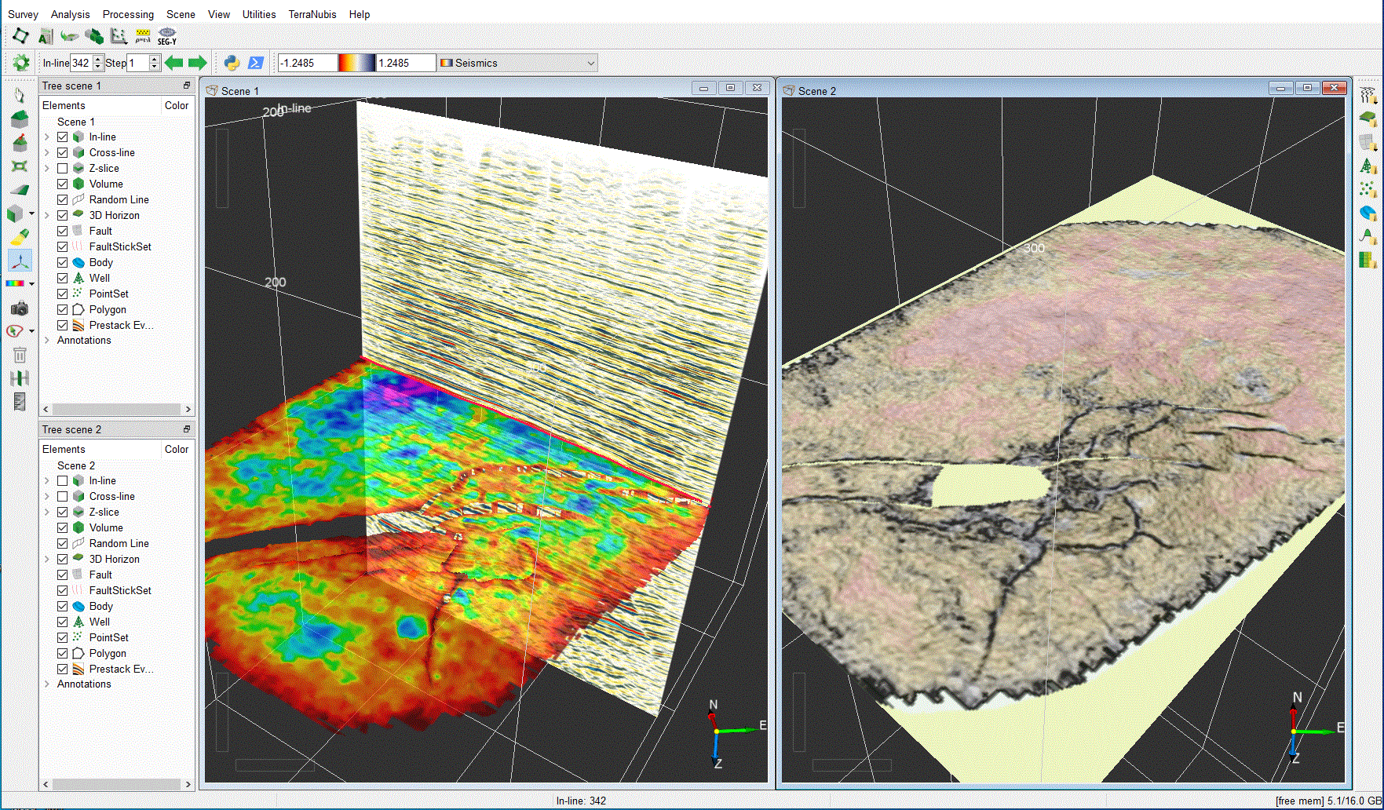Toggle the orientation axes icon

(20, 261)
